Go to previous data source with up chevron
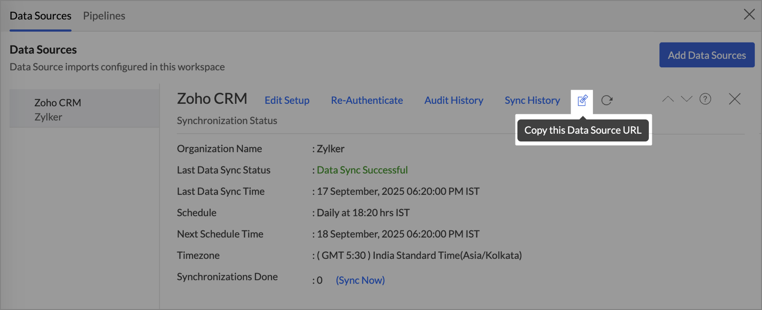The image size is (762, 310). [x=668, y=99]
